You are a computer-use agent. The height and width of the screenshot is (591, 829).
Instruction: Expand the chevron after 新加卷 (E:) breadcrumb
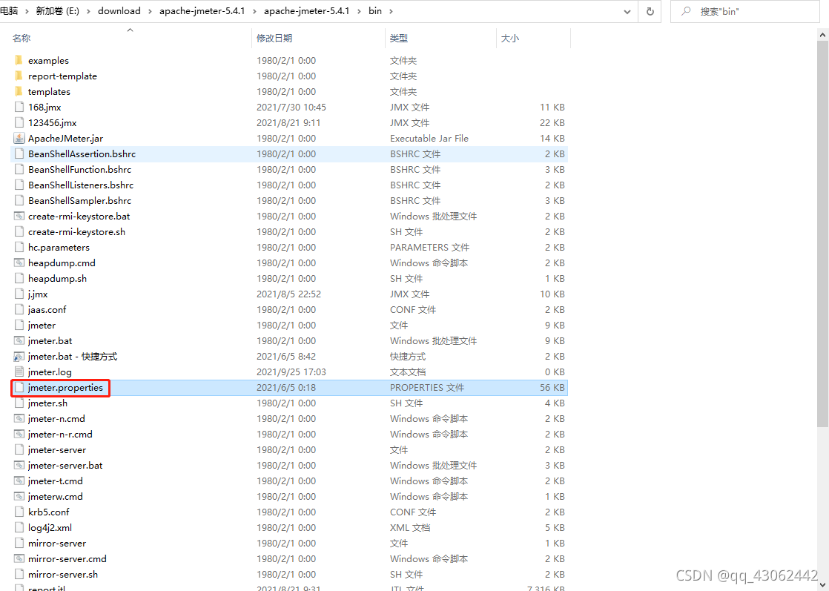click(89, 11)
